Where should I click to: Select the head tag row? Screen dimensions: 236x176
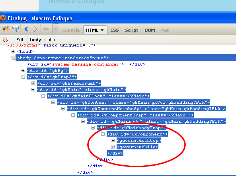tap(25, 51)
